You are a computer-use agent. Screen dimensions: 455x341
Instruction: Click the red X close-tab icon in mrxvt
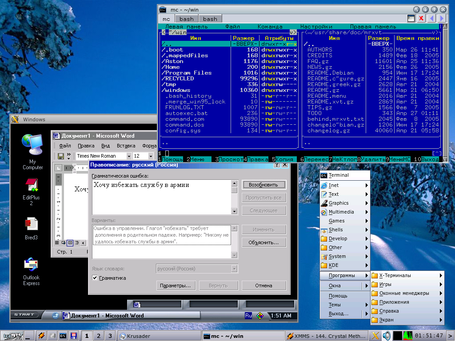tap(421, 18)
